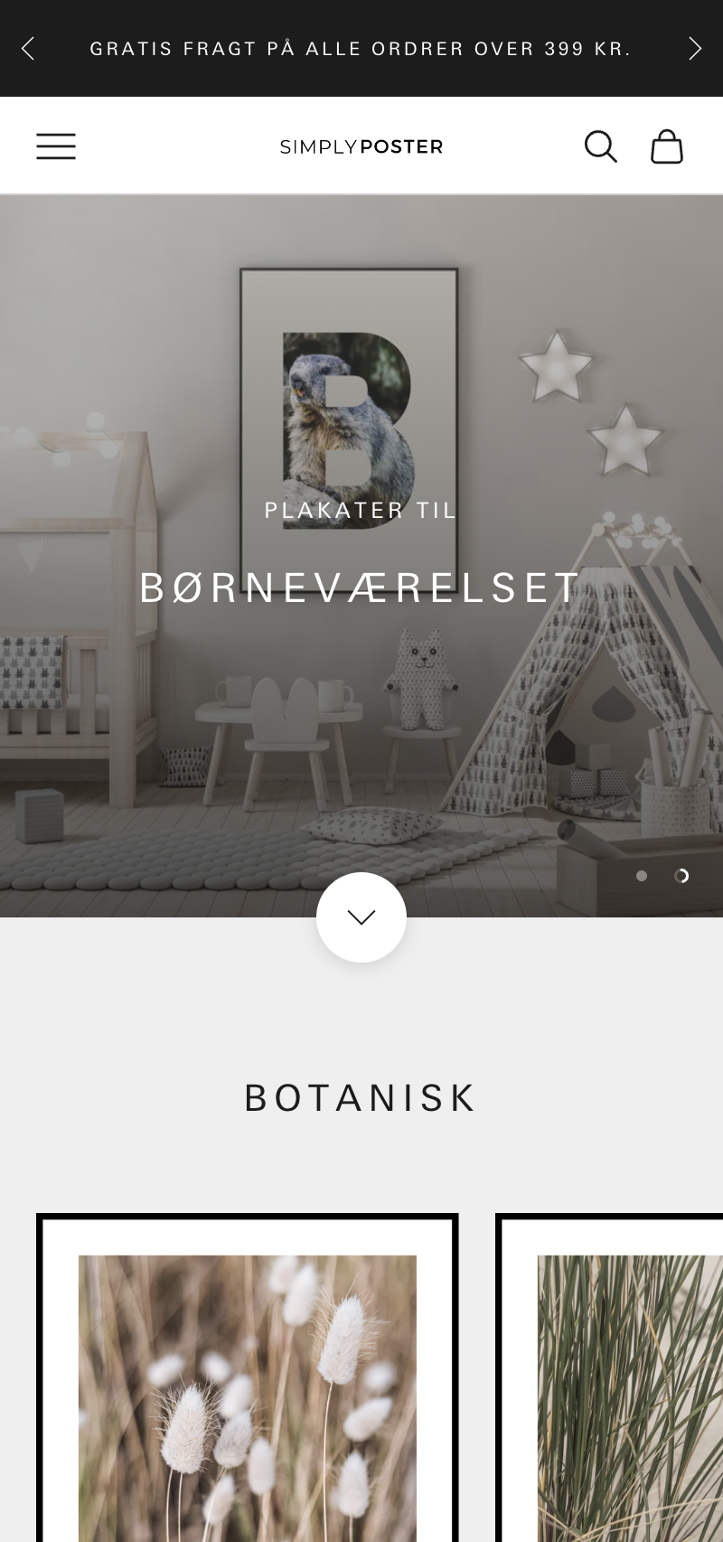The width and height of the screenshot is (723, 1542).
Task: Click the free shipping announcement text
Action: pos(361,49)
